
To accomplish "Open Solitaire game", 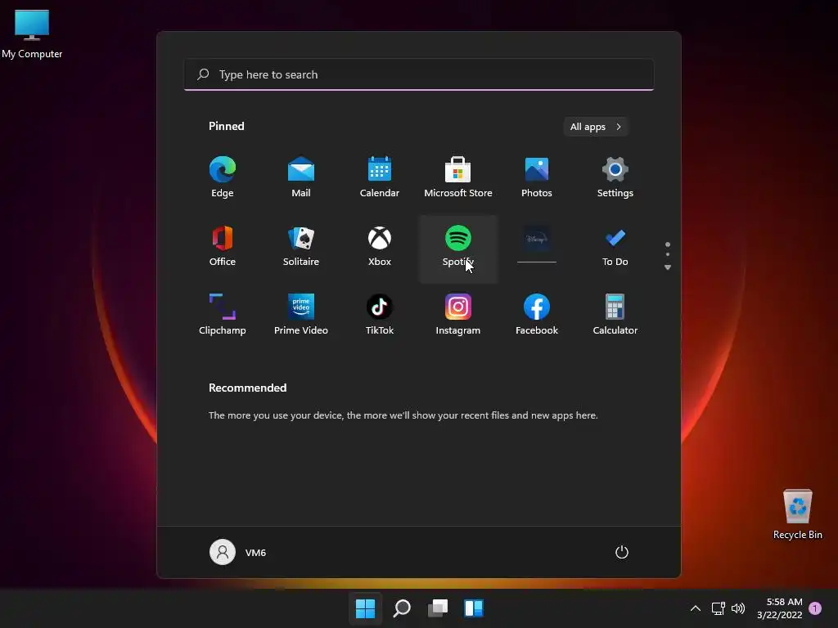I will pos(301,246).
